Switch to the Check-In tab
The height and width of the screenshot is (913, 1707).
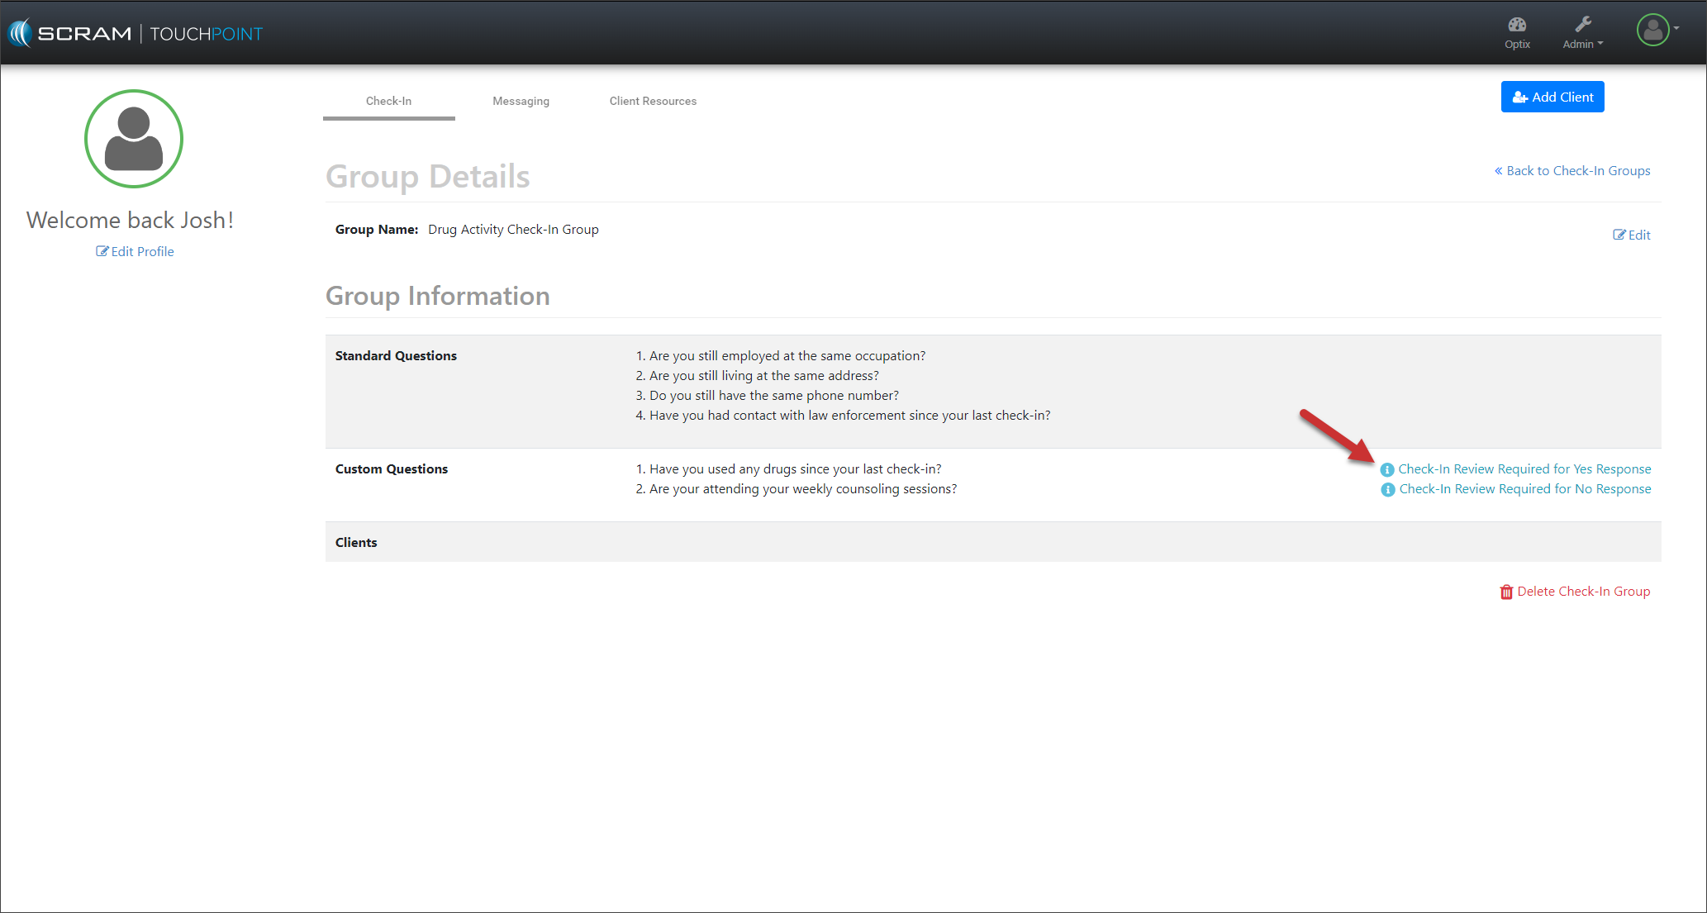(x=388, y=101)
